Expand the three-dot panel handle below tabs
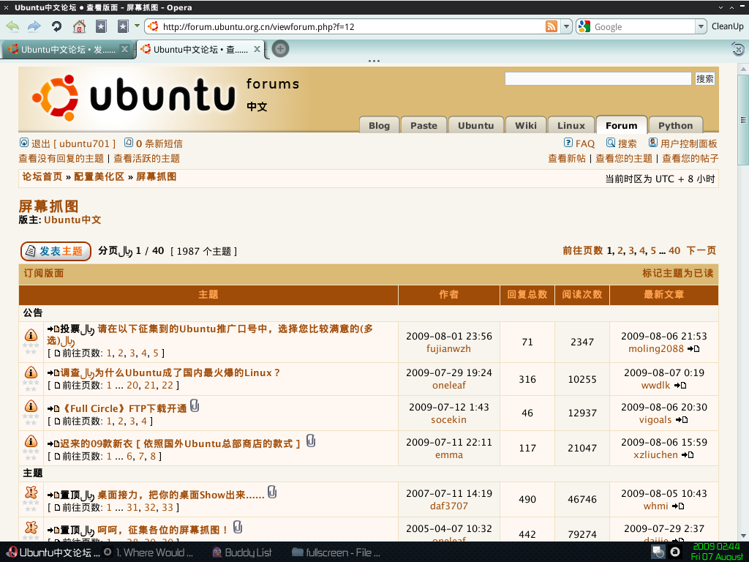This screenshot has width=749, height=562. coord(374,61)
